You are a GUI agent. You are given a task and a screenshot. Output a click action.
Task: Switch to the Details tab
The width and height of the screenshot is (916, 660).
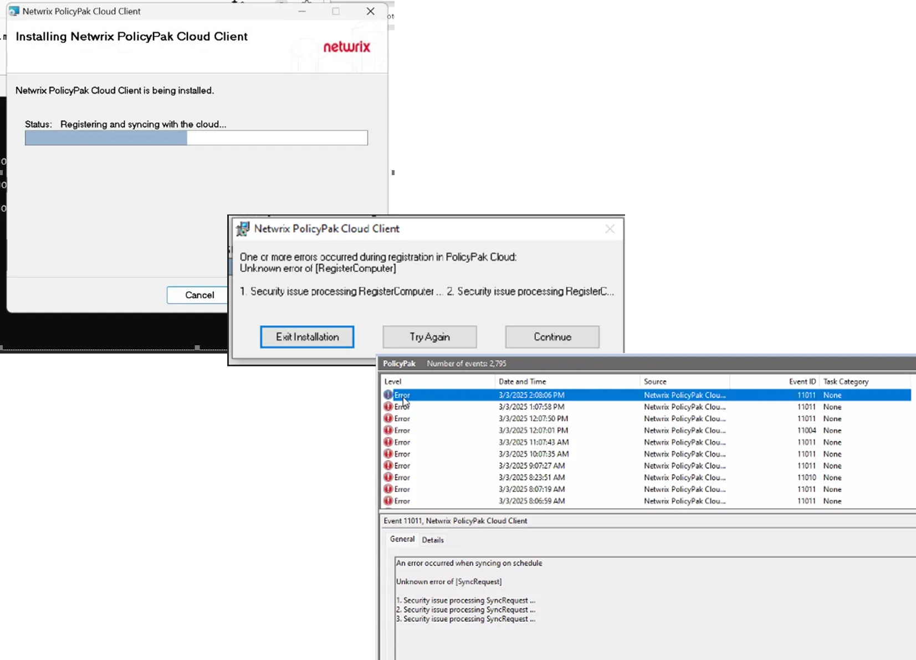tap(432, 540)
